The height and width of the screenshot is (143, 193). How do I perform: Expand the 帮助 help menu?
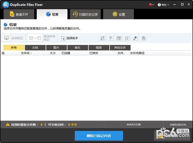coord(164,5)
